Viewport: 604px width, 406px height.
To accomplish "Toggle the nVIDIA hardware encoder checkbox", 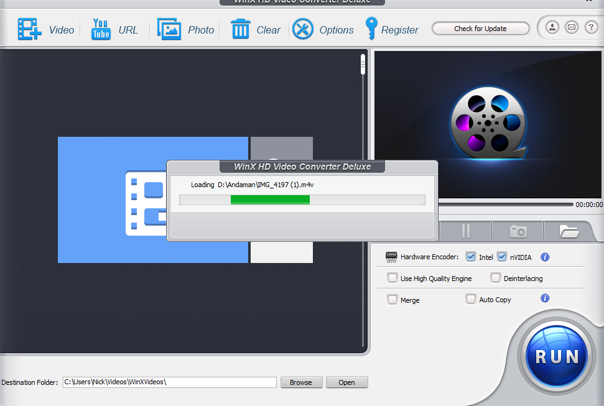I will pyautogui.click(x=502, y=257).
